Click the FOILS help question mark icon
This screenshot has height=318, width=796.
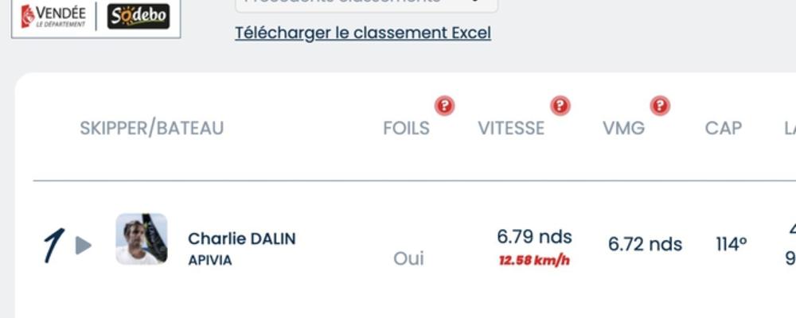point(444,106)
